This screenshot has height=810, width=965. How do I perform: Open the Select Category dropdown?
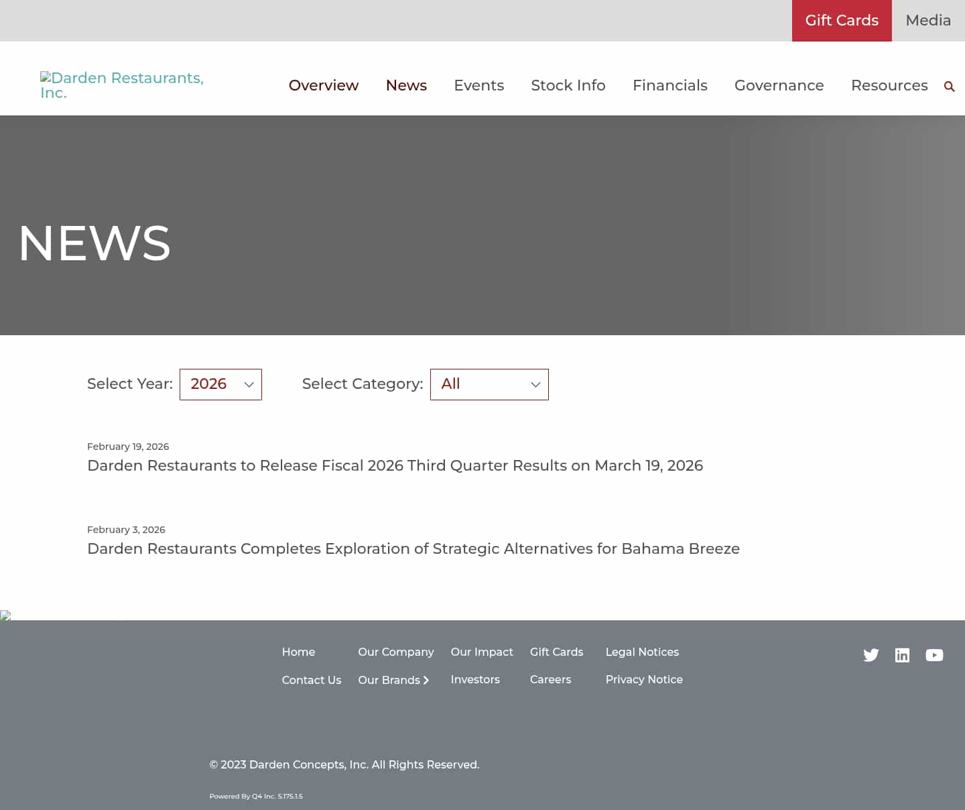pos(489,384)
